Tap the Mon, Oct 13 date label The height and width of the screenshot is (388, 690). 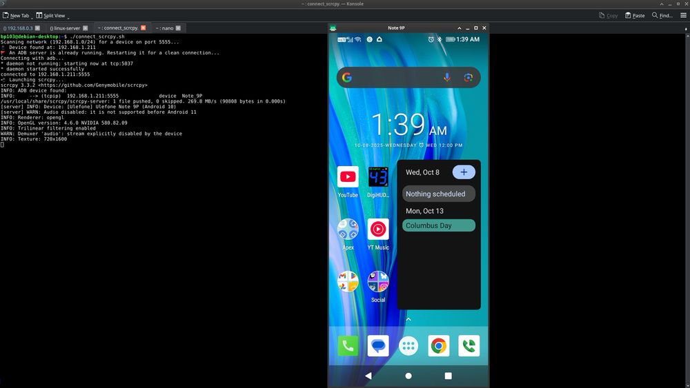pyautogui.click(x=424, y=211)
